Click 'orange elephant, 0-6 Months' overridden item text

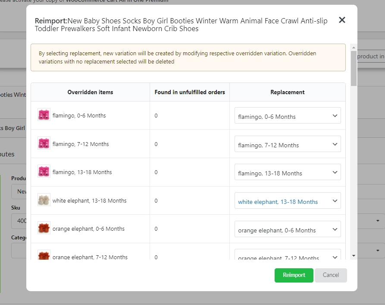click(88, 229)
